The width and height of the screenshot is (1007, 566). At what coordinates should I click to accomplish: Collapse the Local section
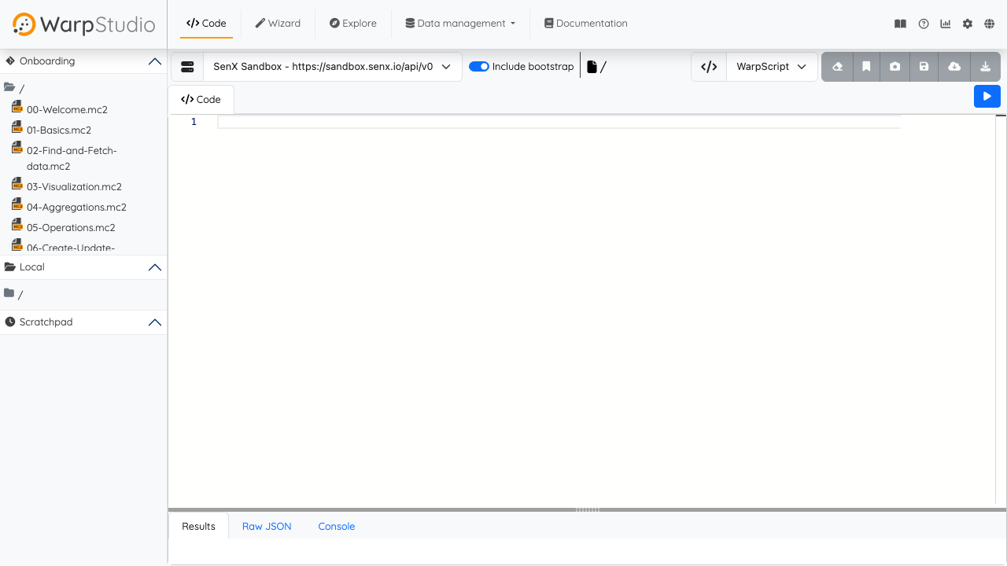[155, 267]
